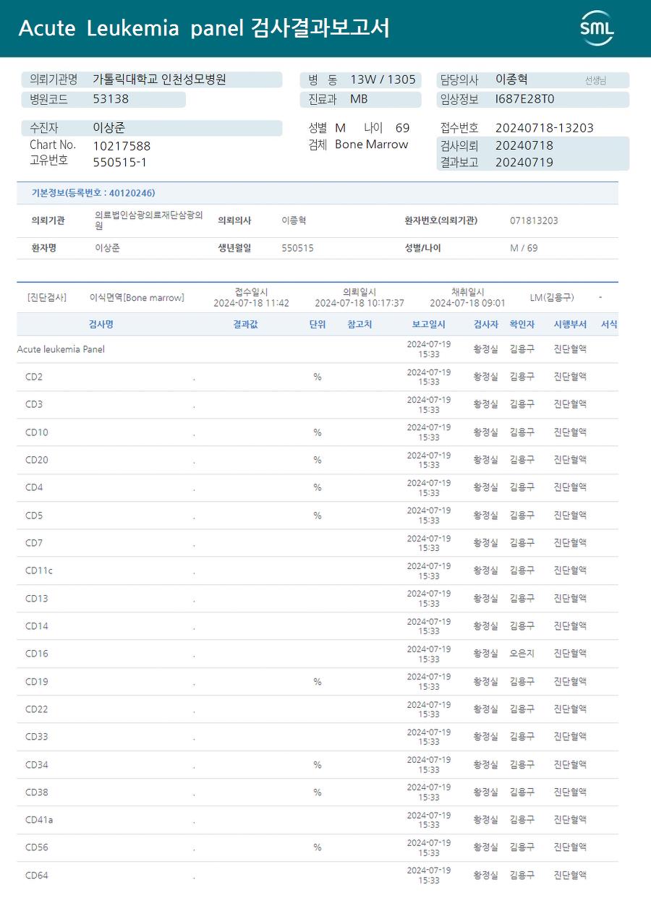Click the '%' unit in CD34 row
The image size is (651, 919).
318,765
